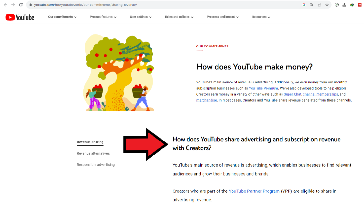Image resolution: width=364 pixels, height=209 pixels.
Task: Bookmark this page with the star icon
Action: pos(327,5)
